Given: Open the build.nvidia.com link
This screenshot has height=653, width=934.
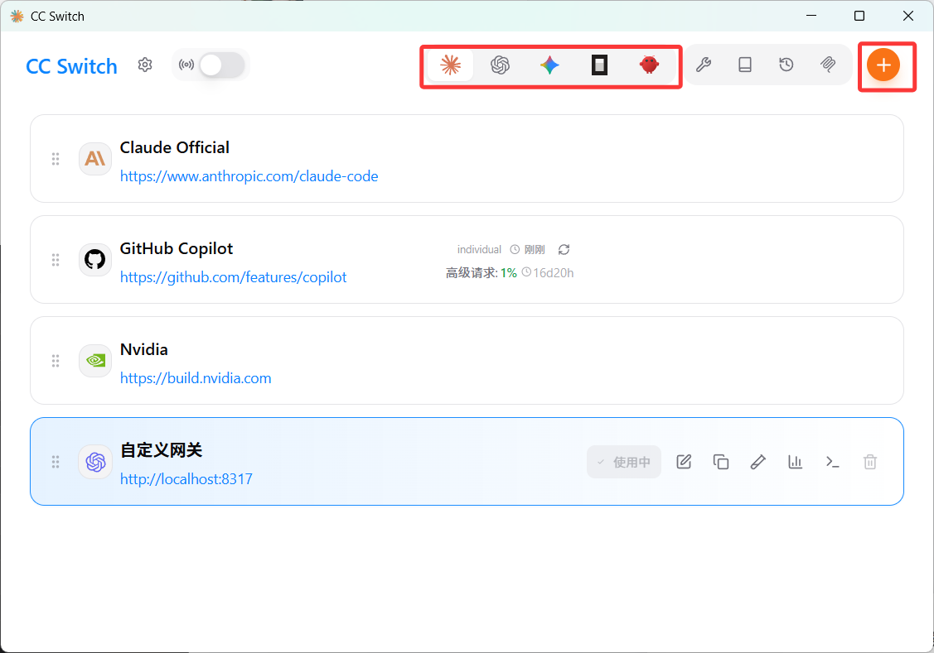Looking at the screenshot, I should pyautogui.click(x=196, y=378).
